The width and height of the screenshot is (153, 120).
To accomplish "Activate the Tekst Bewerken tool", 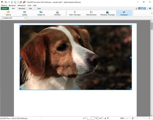I will 91,13.
